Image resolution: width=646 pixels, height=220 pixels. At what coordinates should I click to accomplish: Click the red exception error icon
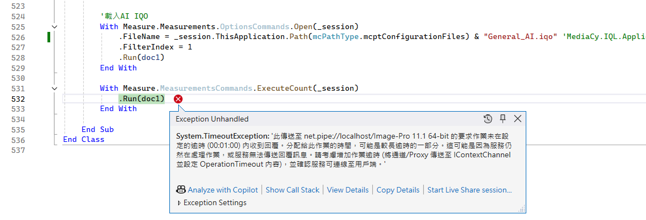[x=178, y=99]
